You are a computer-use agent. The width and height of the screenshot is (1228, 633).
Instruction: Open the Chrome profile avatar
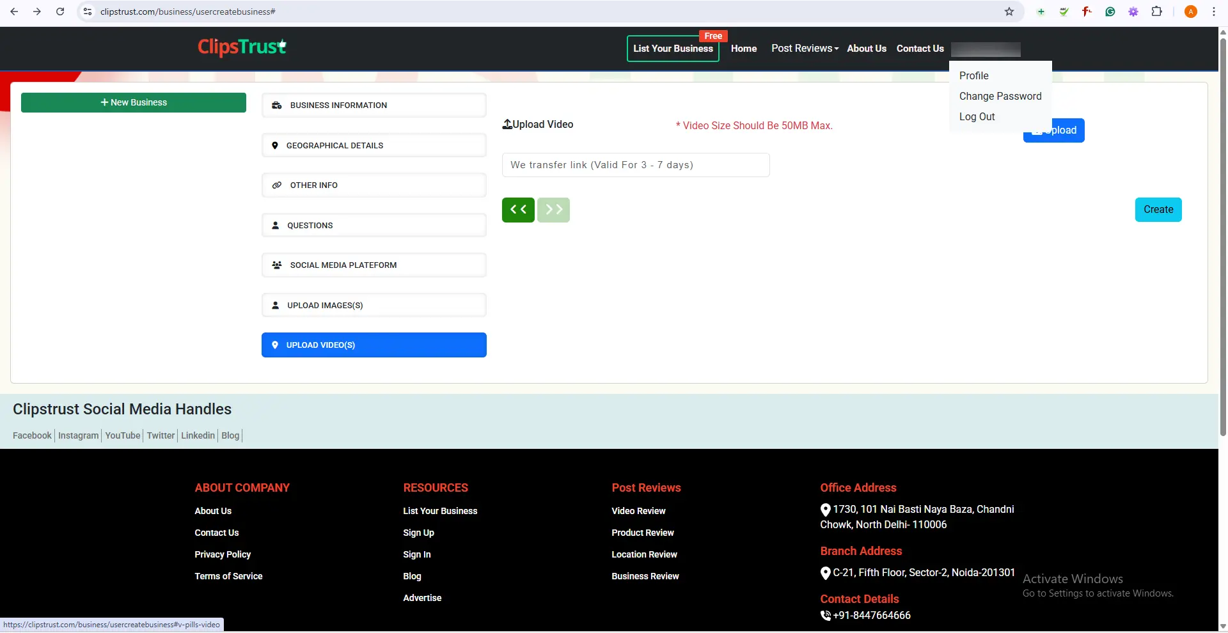tap(1191, 12)
